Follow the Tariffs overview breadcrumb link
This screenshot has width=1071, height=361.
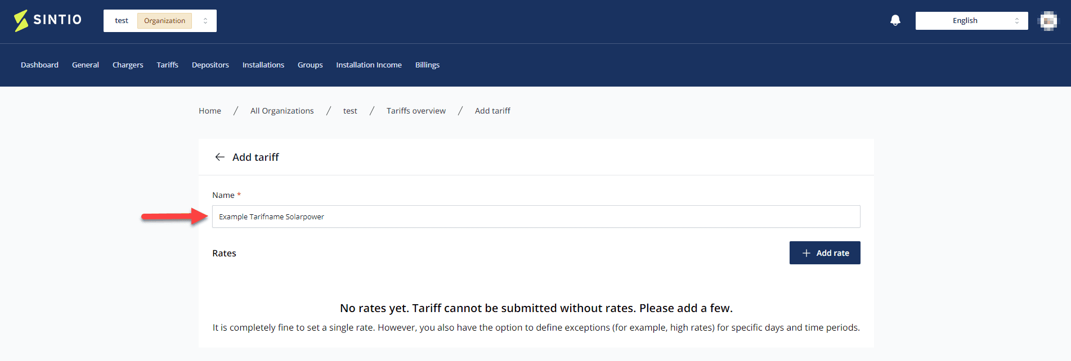416,111
